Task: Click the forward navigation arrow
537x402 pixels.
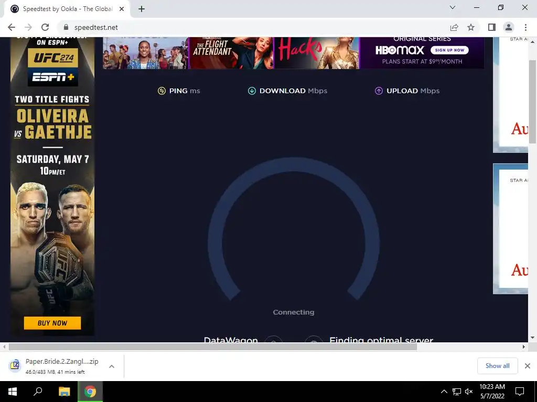Action: tap(28, 27)
